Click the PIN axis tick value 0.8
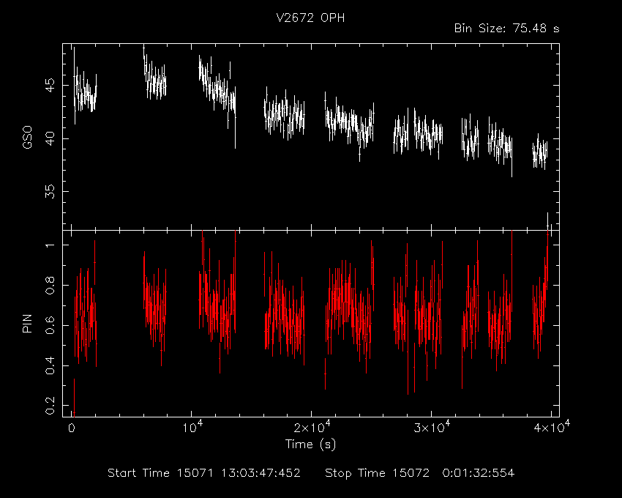 pos(50,285)
